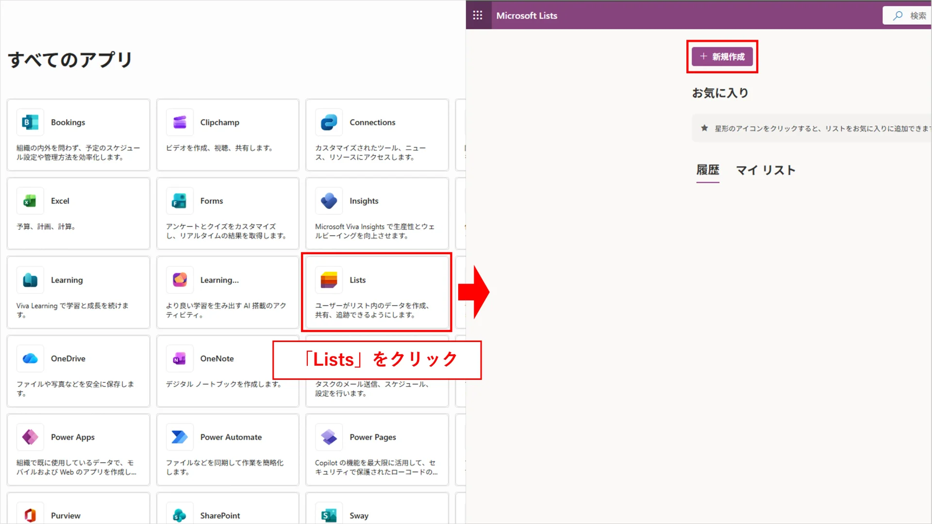Click the Lists app icon
This screenshot has width=932, height=524.
329,280
